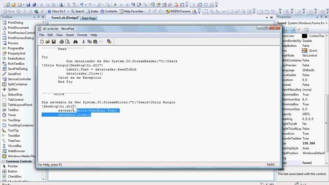
Task: Click the Undo icon in WordPad toolbar
Action: click(x=101, y=42)
